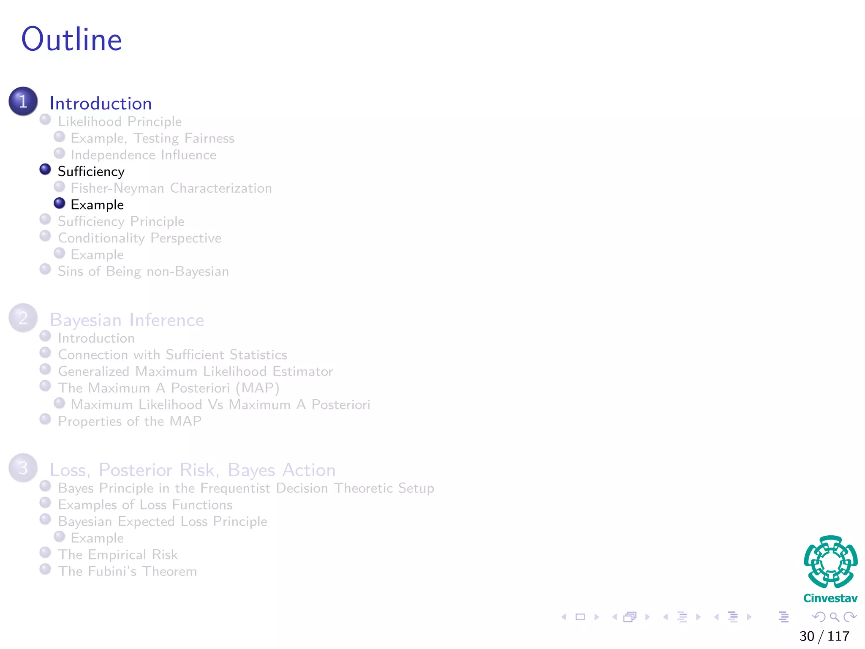Click the go forward curved arrow icon
This screenshot has width=865, height=649.
point(849,617)
